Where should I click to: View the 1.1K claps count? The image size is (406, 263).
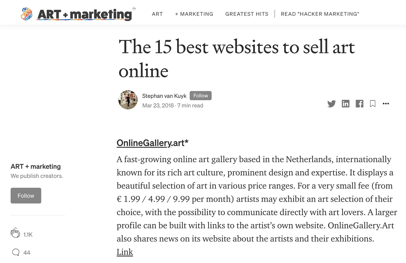(28, 234)
